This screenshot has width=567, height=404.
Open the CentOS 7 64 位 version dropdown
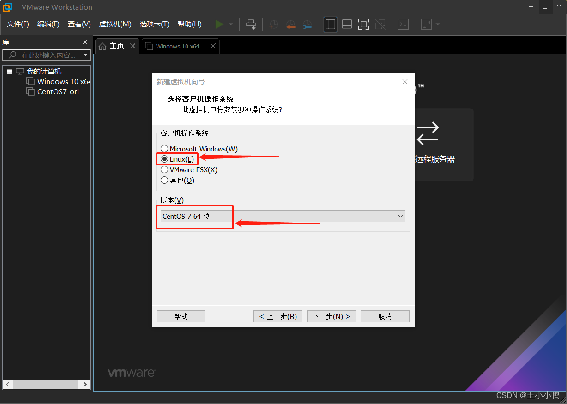[x=283, y=216]
